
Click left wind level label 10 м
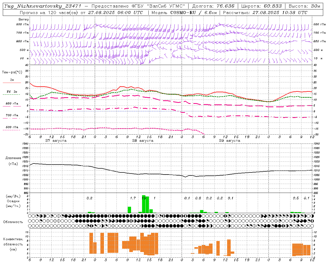coord(24,58)
